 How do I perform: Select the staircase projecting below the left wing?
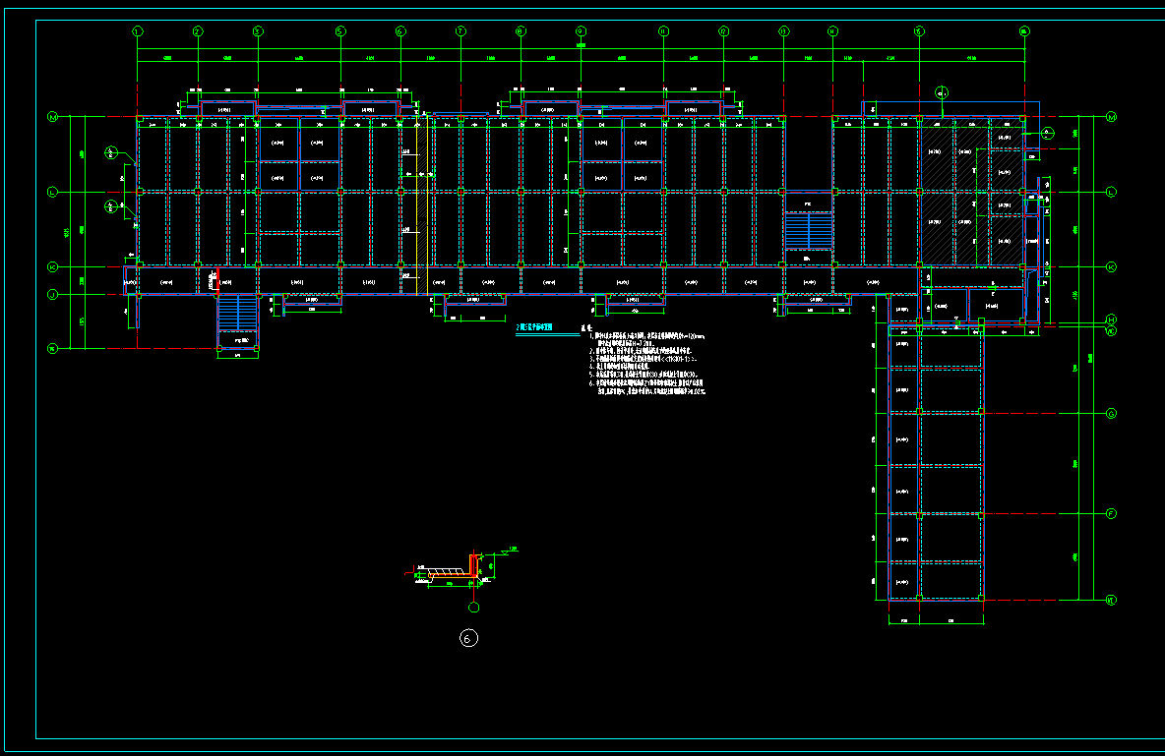(x=236, y=314)
